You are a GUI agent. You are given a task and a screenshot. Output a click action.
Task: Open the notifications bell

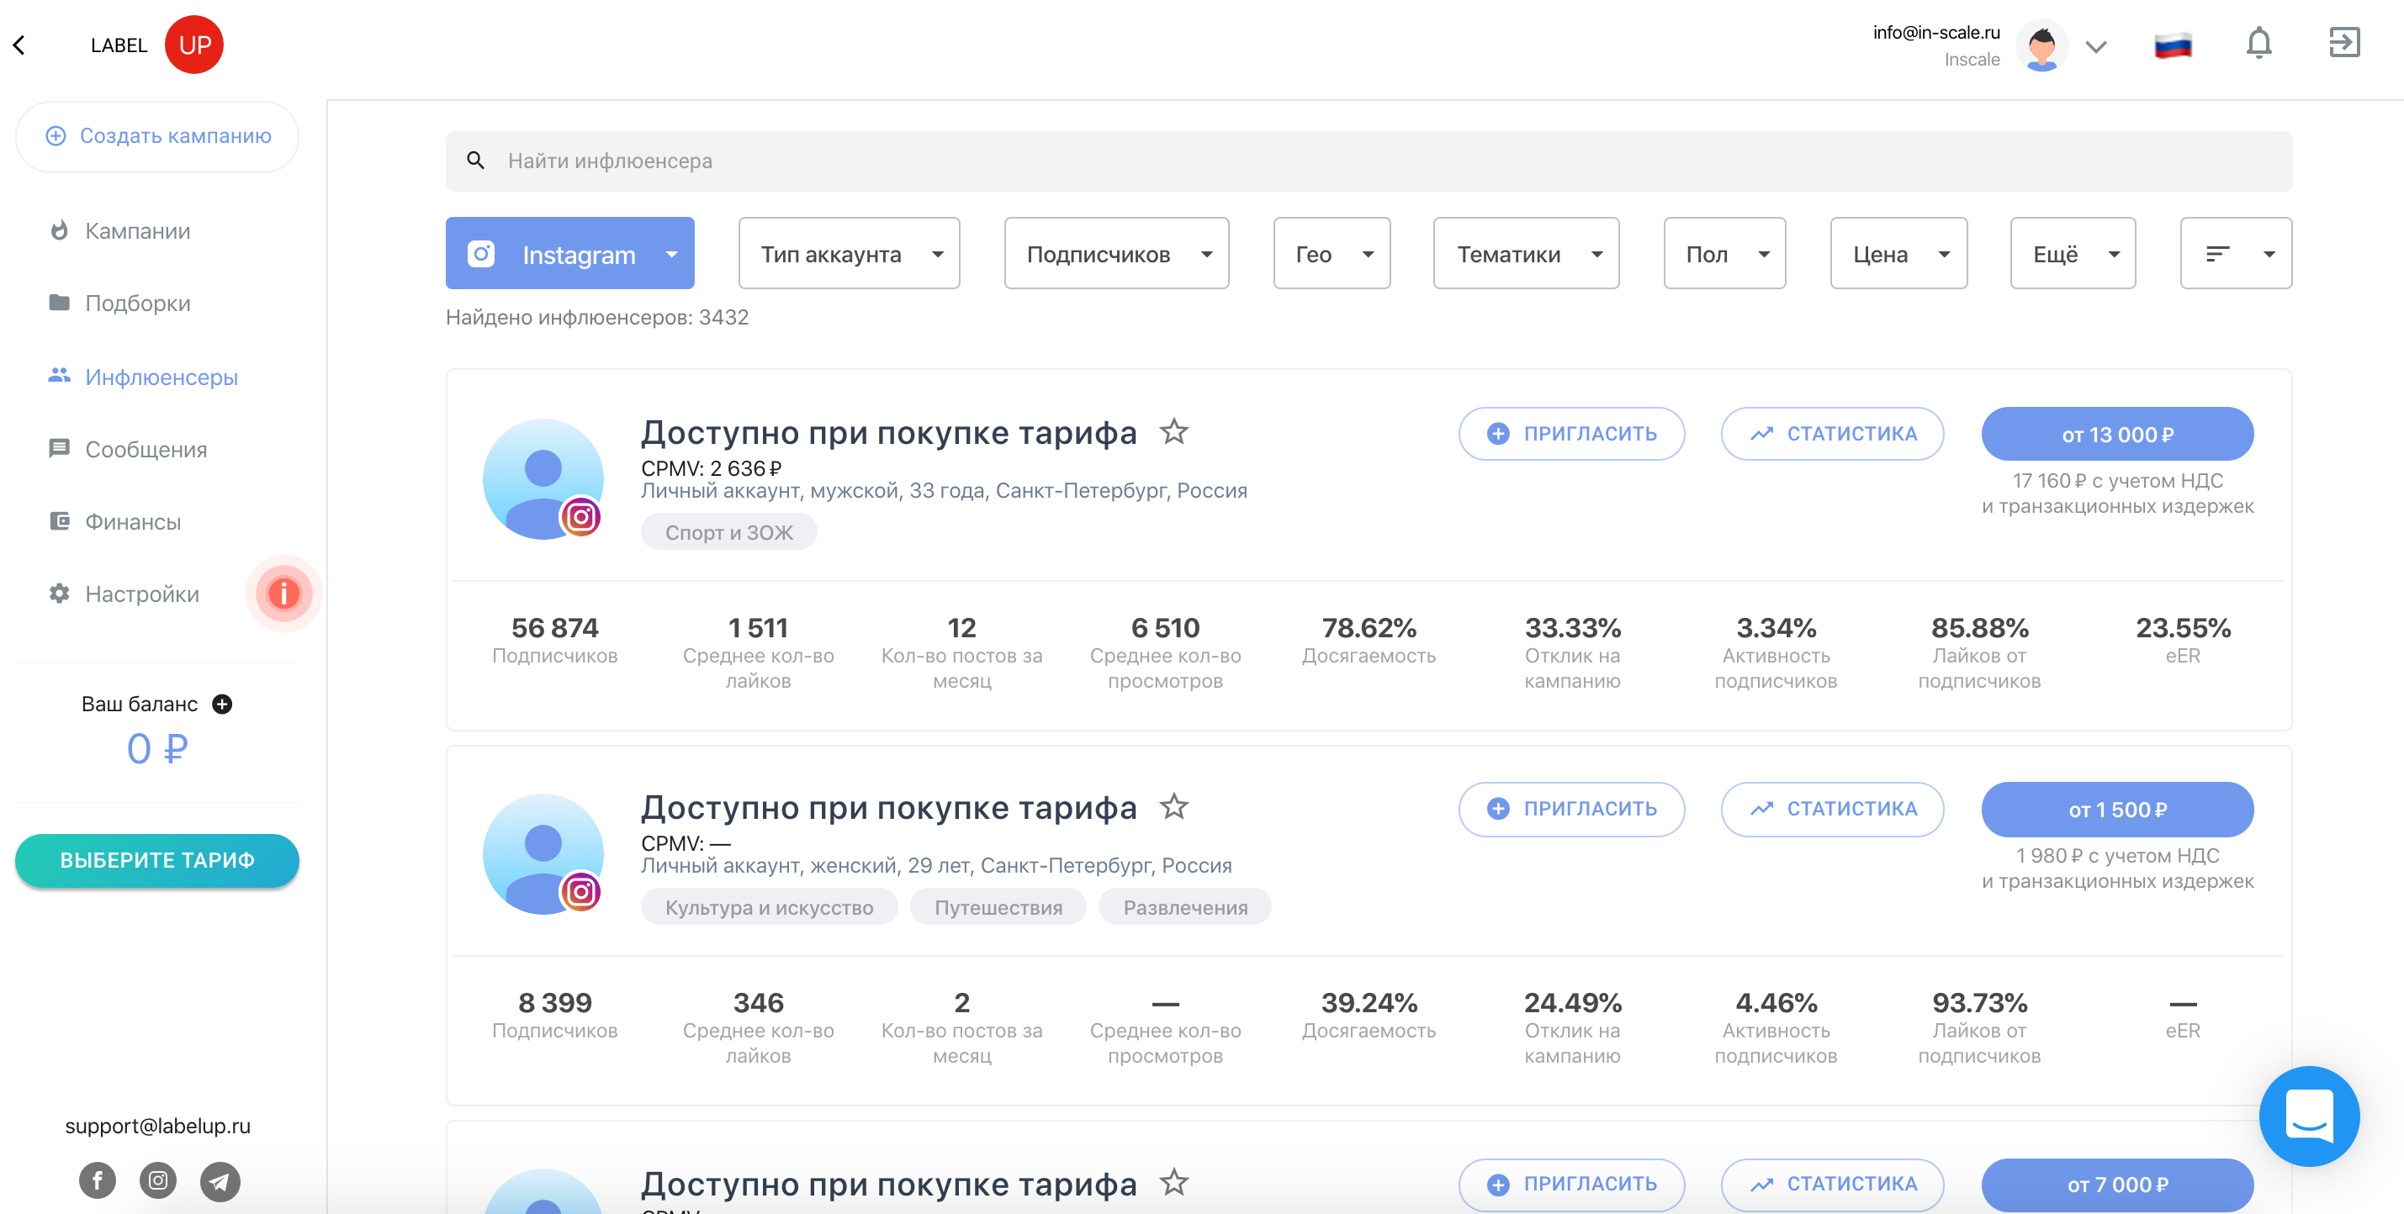[2258, 43]
